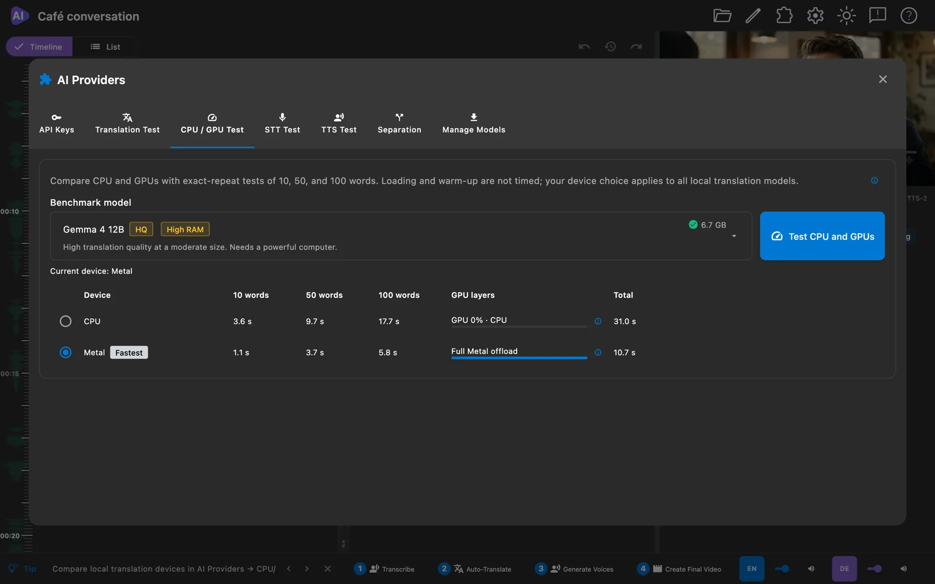Image resolution: width=935 pixels, height=584 pixels.
Task: Click info icon next to benchmark description
Action: pyautogui.click(x=875, y=181)
